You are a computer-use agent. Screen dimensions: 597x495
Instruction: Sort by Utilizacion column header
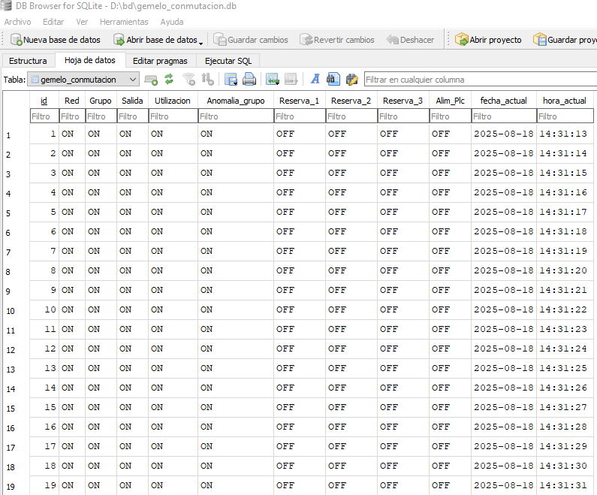(173, 101)
